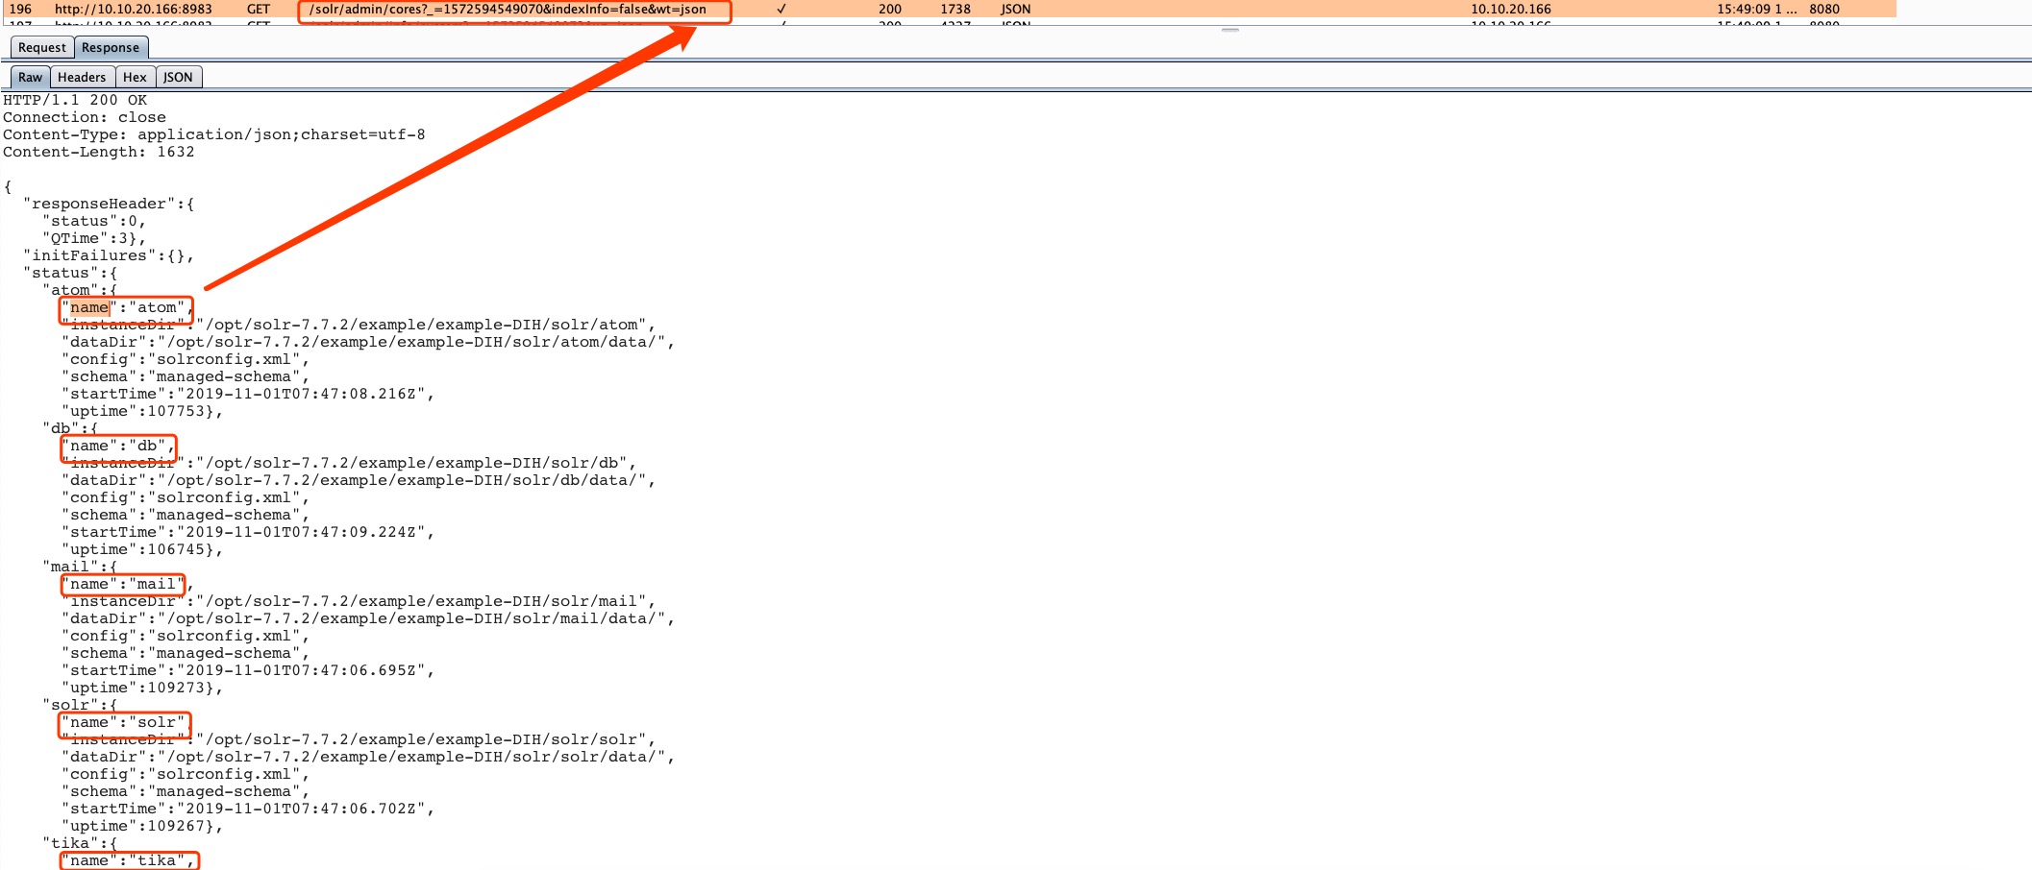Click the "name":"db" line

pos(119,446)
